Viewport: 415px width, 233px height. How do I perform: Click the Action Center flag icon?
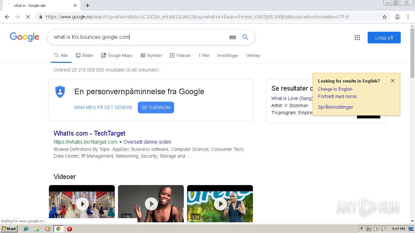point(384,229)
